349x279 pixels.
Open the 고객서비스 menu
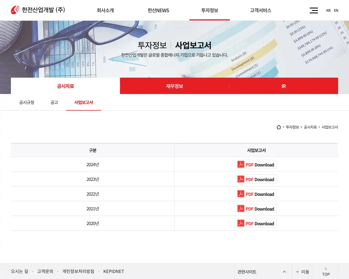[x=260, y=10]
